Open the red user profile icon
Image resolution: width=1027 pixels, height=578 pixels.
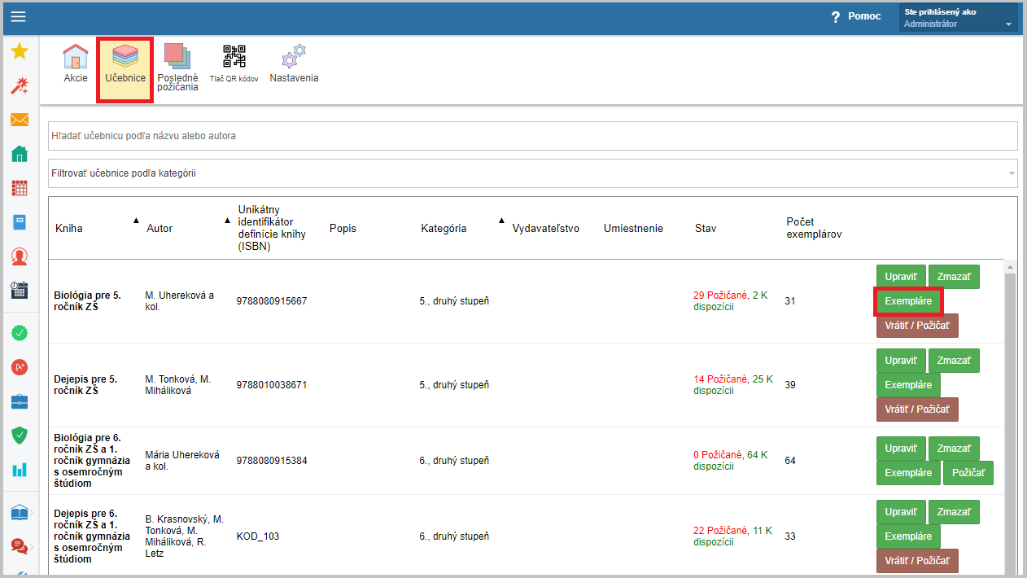(x=20, y=256)
